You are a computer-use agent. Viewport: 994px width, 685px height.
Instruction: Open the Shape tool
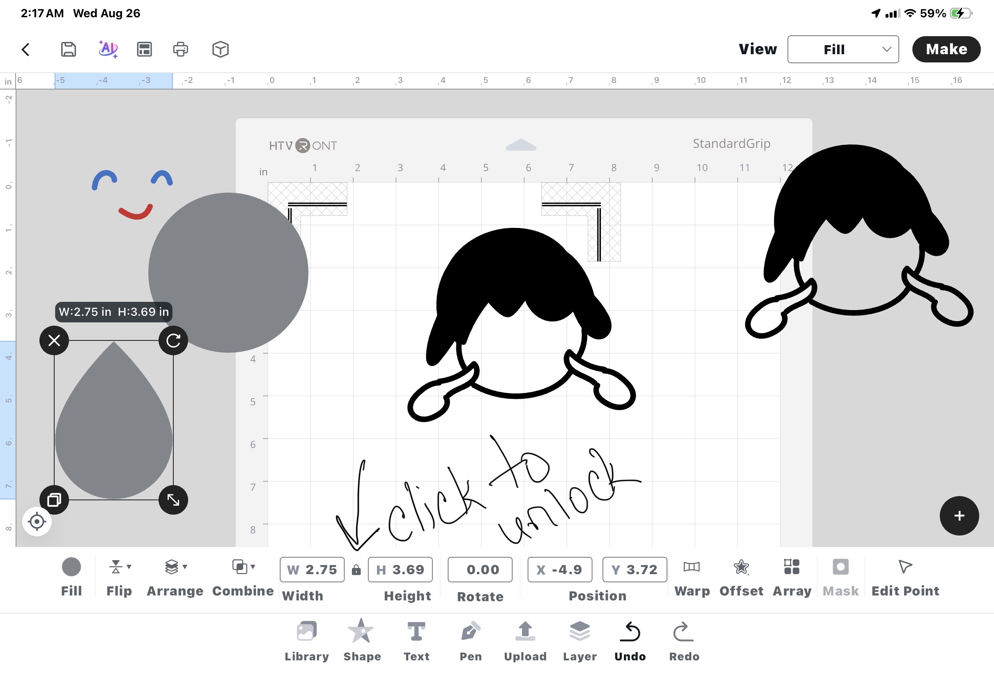click(x=362, y=641)
